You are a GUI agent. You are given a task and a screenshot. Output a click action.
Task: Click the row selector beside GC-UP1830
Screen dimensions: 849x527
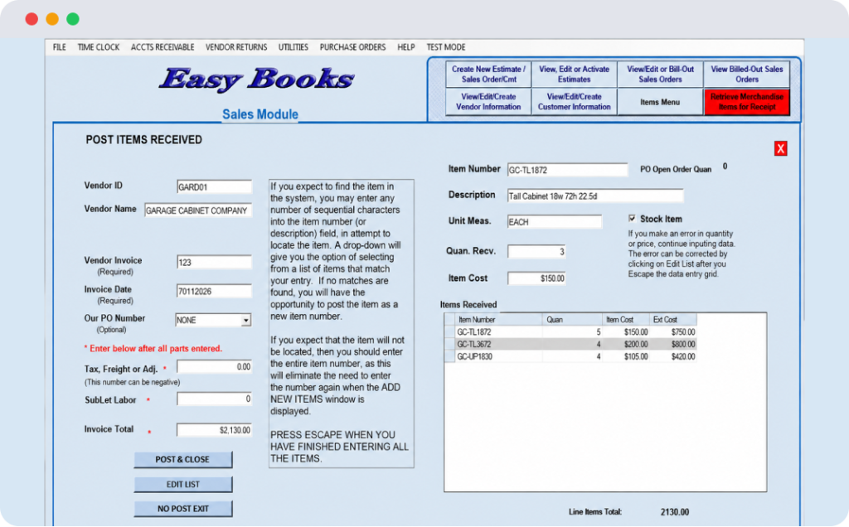[x=449, y=356]
